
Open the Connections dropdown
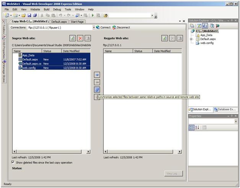pyautogui.click(x=94, y=28)
